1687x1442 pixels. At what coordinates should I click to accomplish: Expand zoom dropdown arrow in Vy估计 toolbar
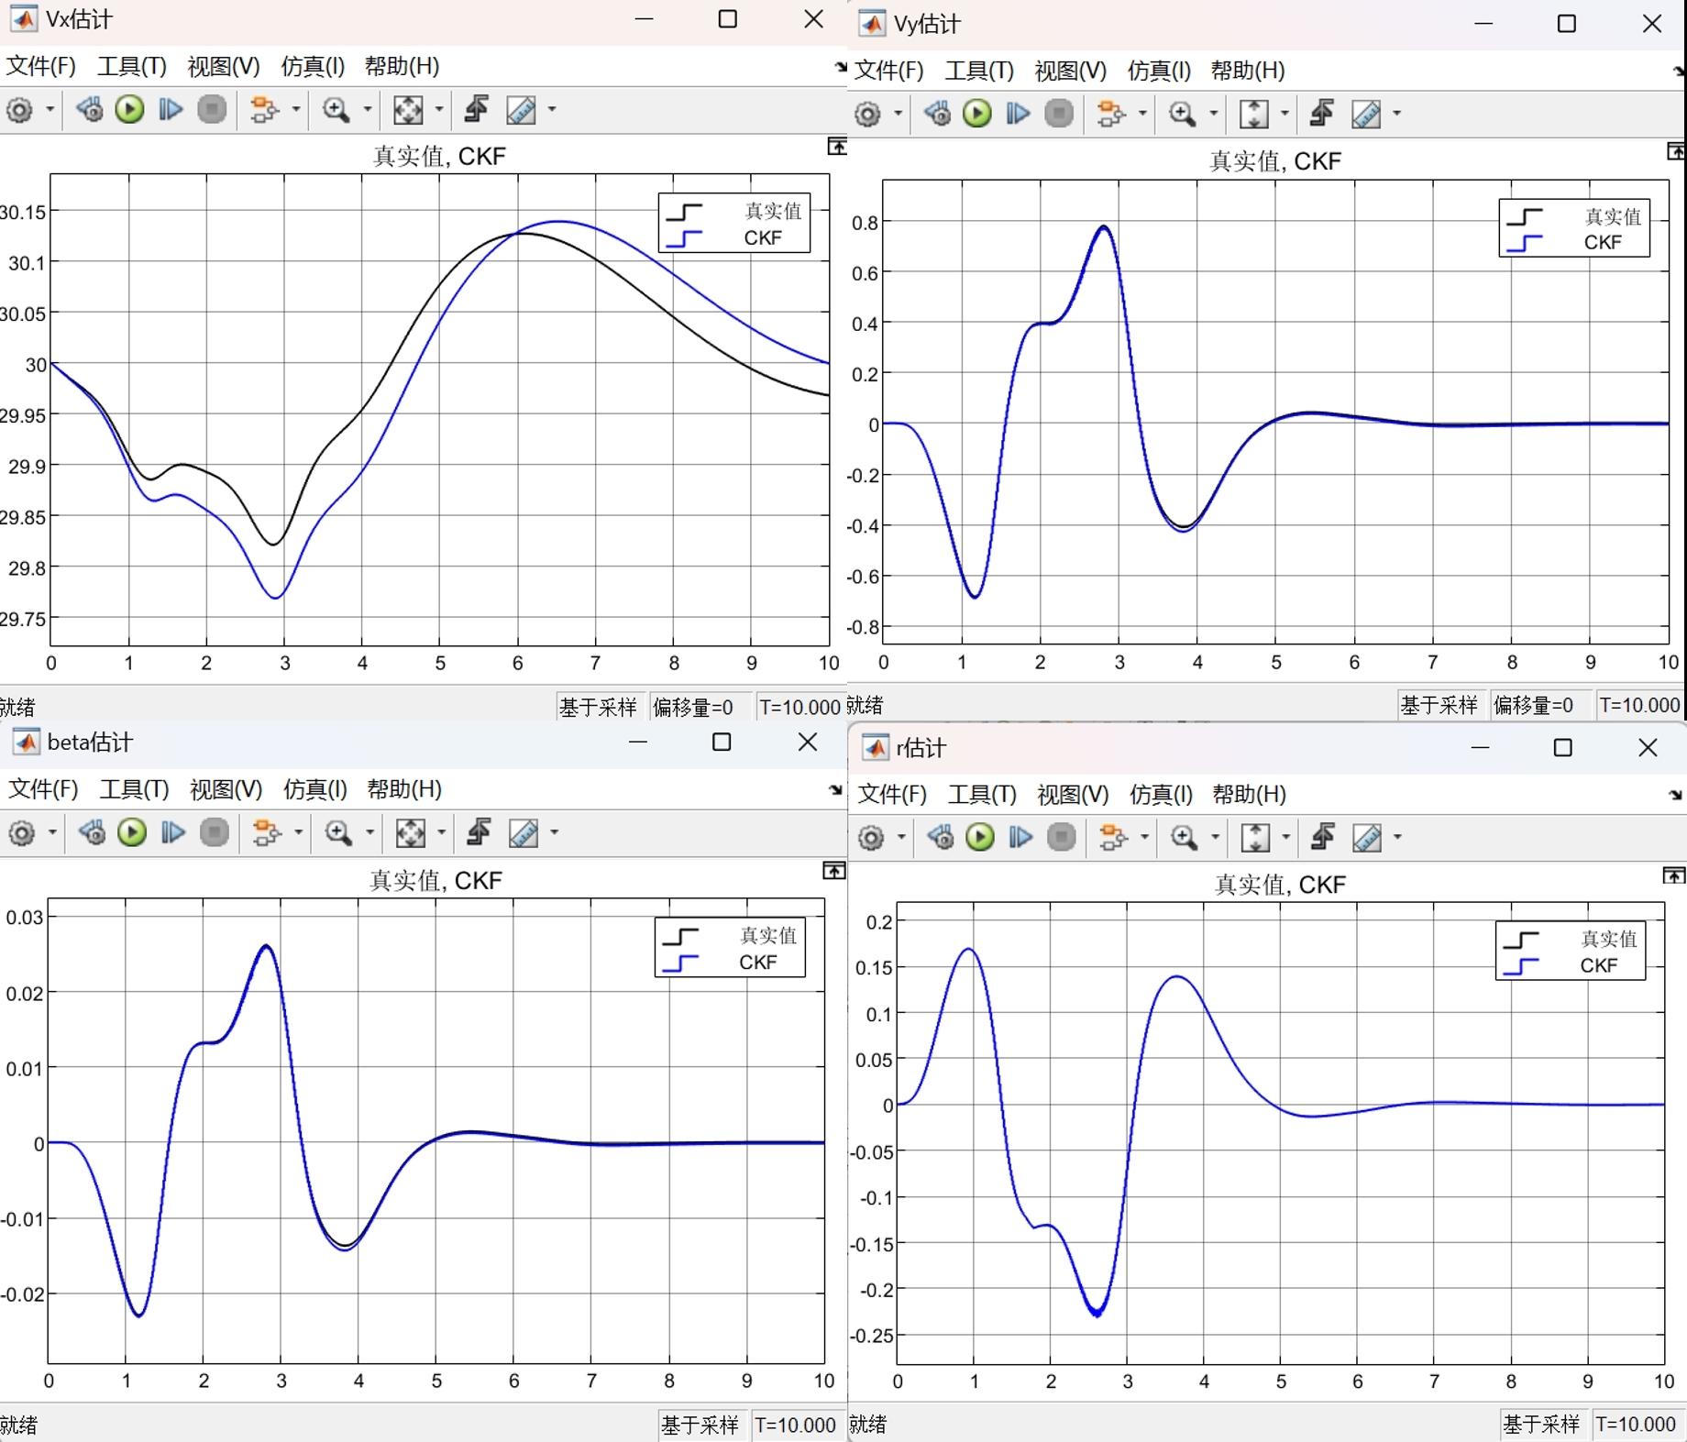tap(1214, 114)
